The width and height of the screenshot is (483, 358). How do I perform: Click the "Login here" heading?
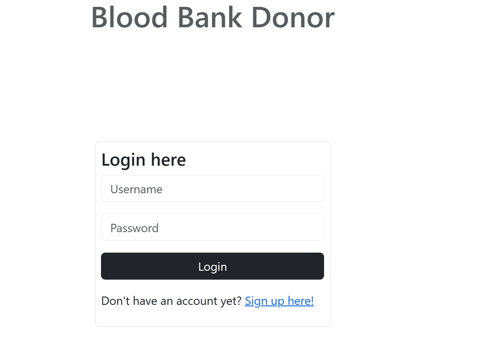click(143, 160)
